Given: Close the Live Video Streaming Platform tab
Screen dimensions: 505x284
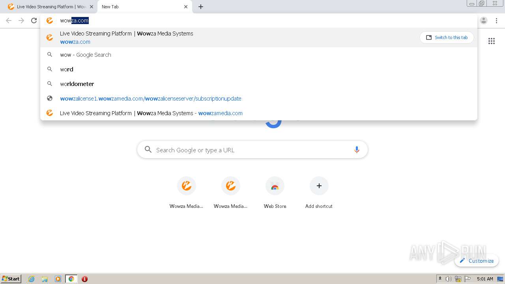Looking at the screenshot, I should (92, 7).
